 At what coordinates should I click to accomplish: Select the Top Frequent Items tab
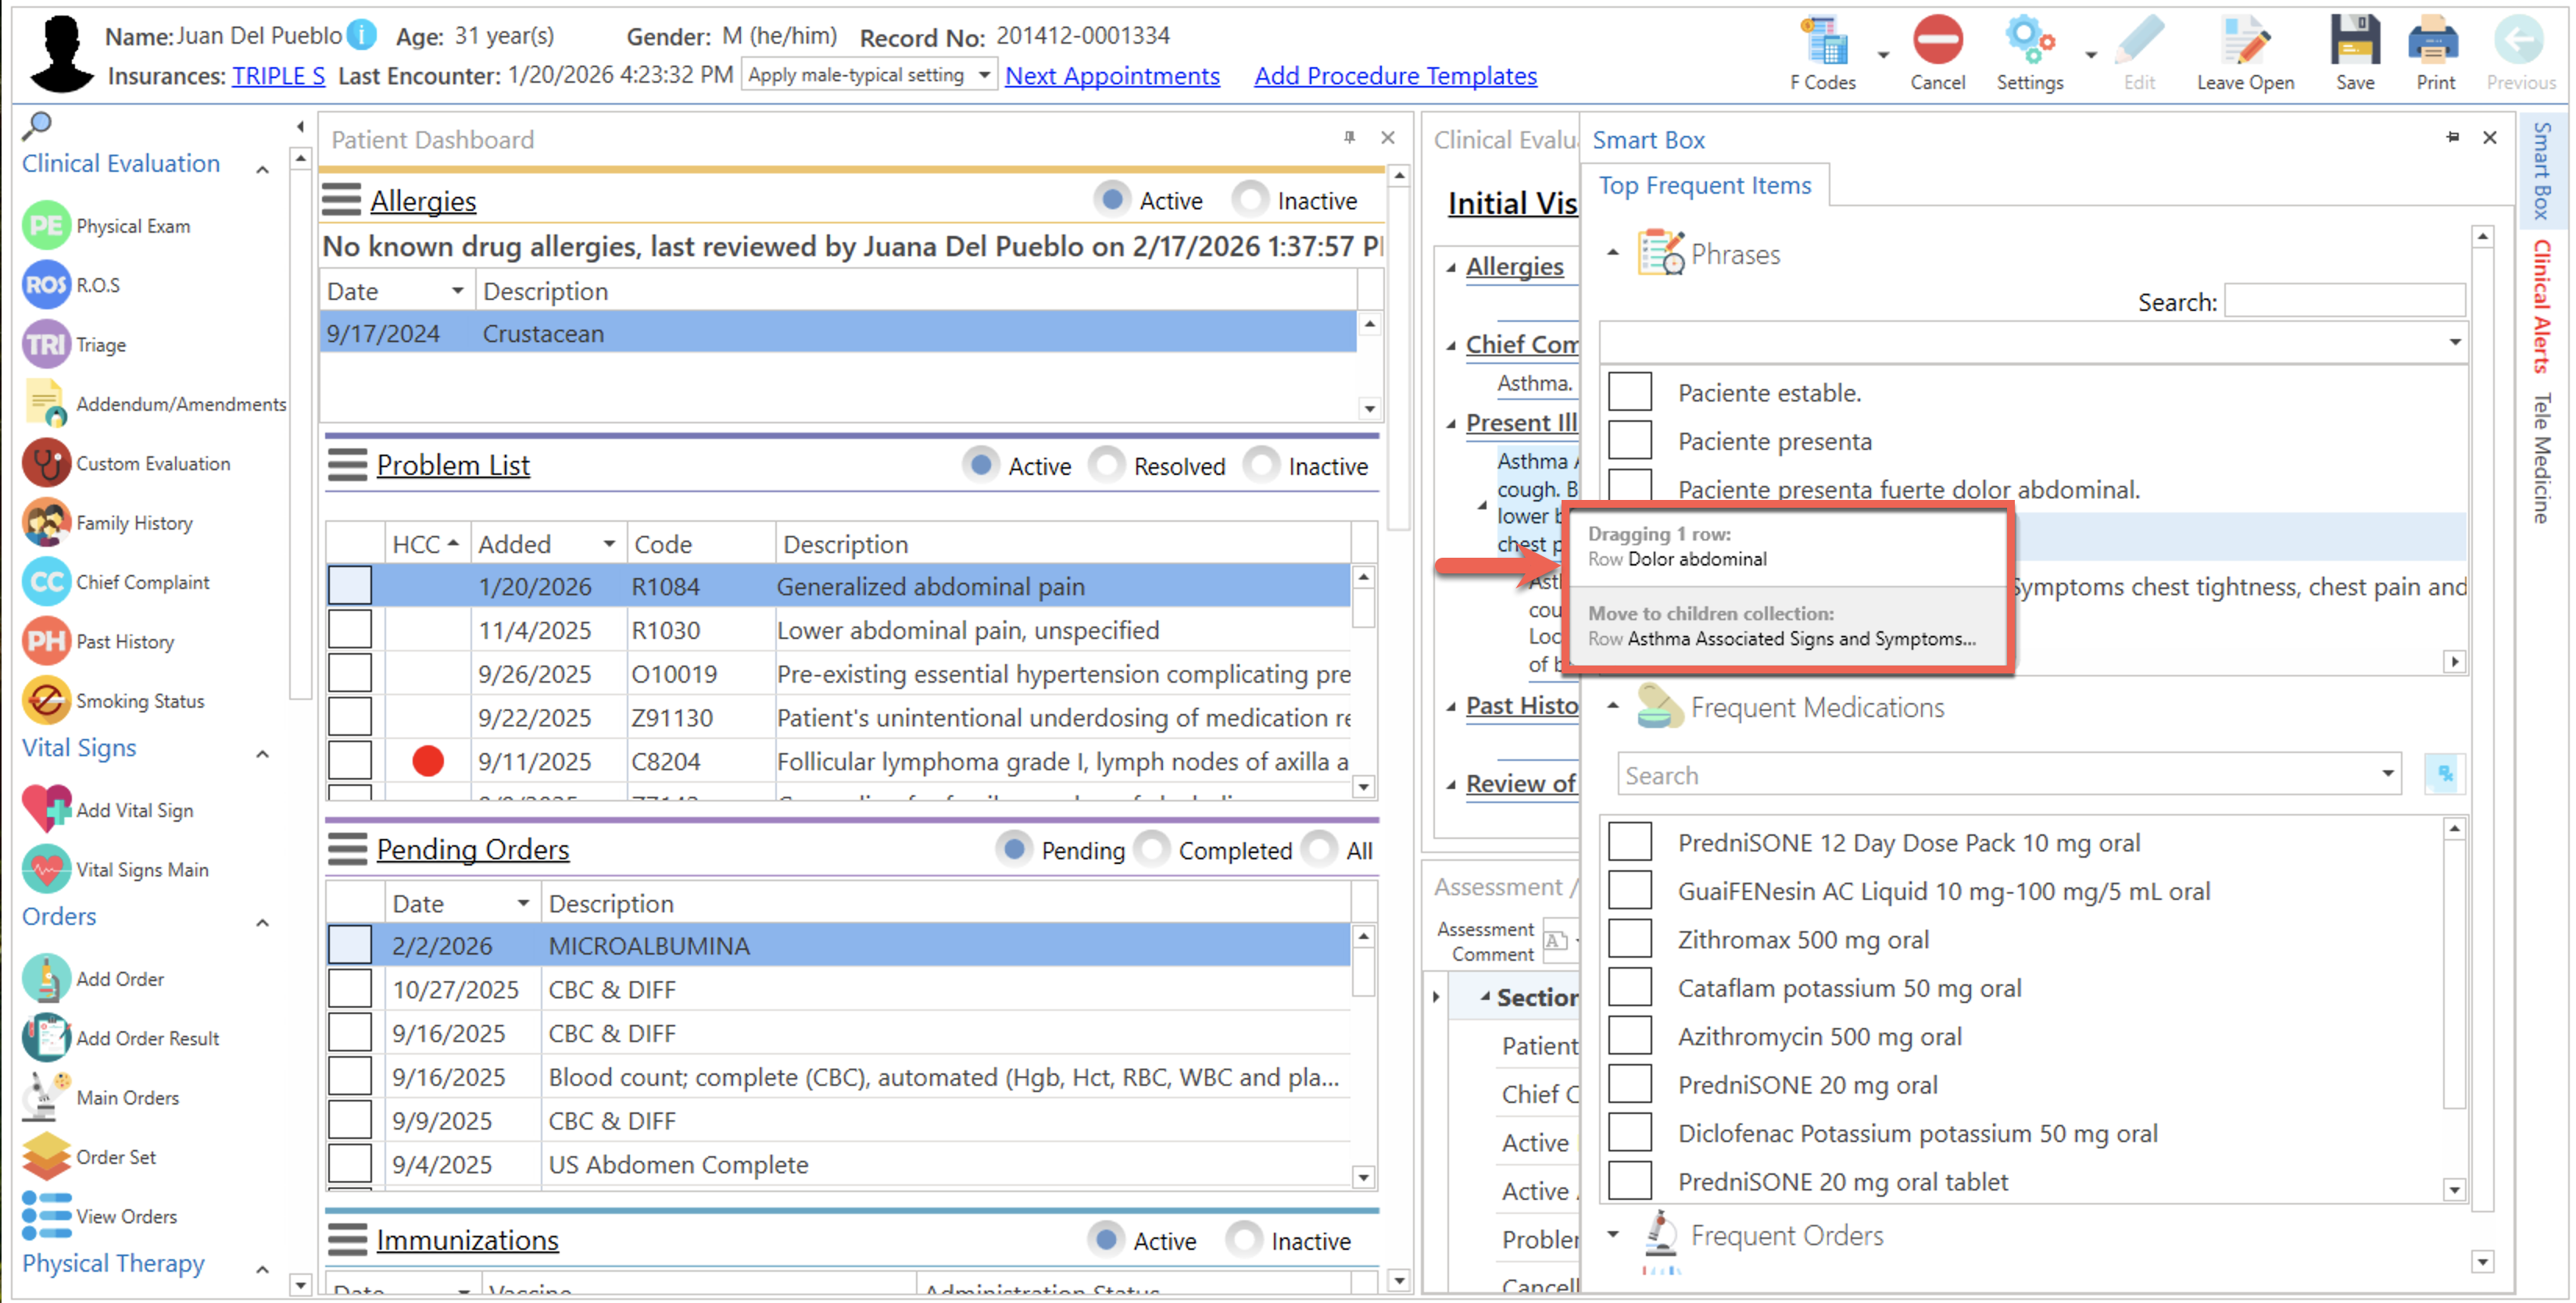pyautogui.click(x=1704, y=186)
